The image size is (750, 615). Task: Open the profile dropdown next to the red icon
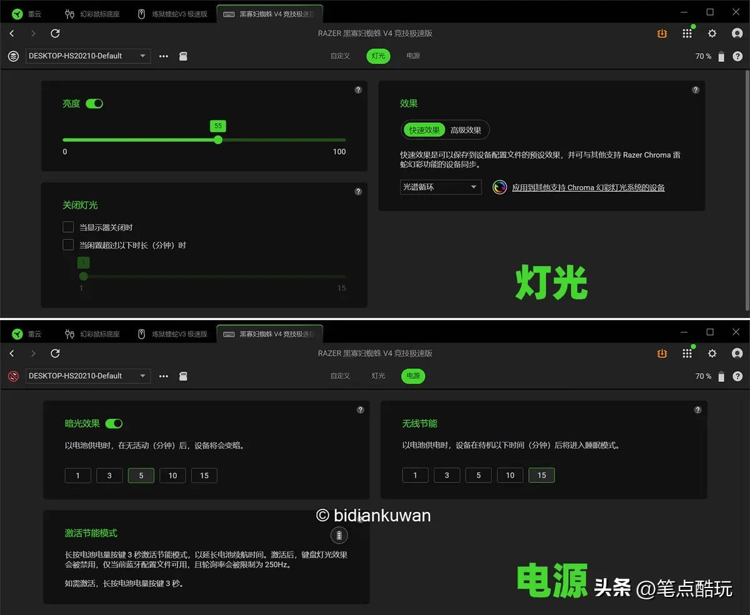(87, 376)
